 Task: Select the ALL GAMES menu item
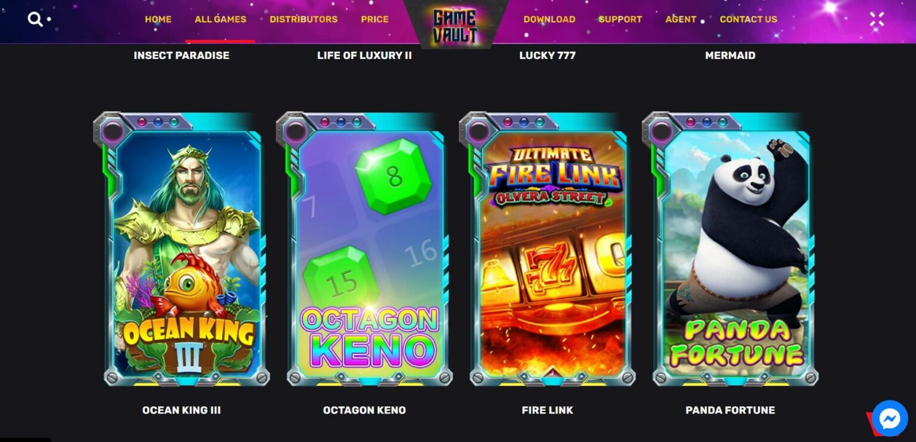click(x=220, y=19)
